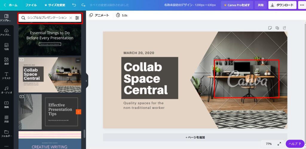
Task: Open the ファイル menu
Action: pyautogui.click(x=31, y=5)
